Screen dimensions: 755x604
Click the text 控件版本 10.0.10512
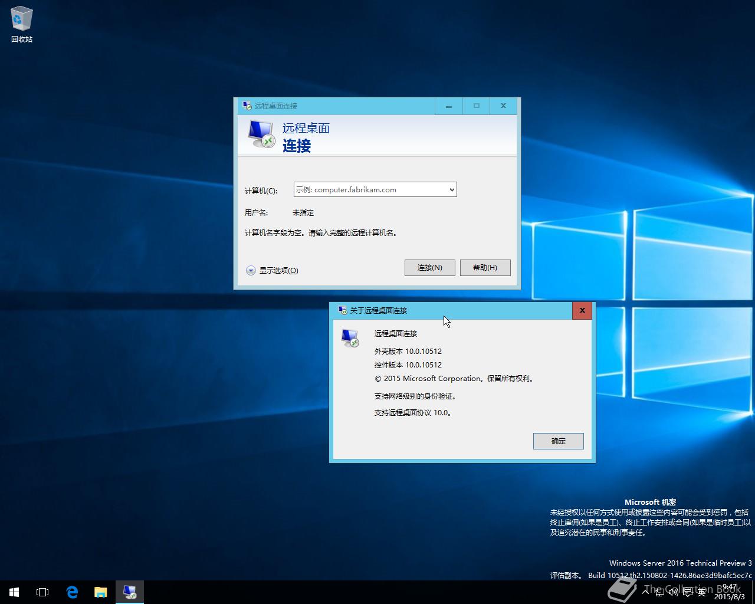tap(408, 365)
